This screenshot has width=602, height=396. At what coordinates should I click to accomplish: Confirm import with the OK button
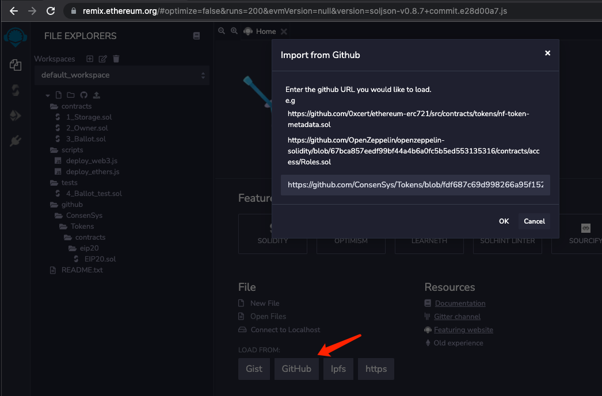pos(504,221)
